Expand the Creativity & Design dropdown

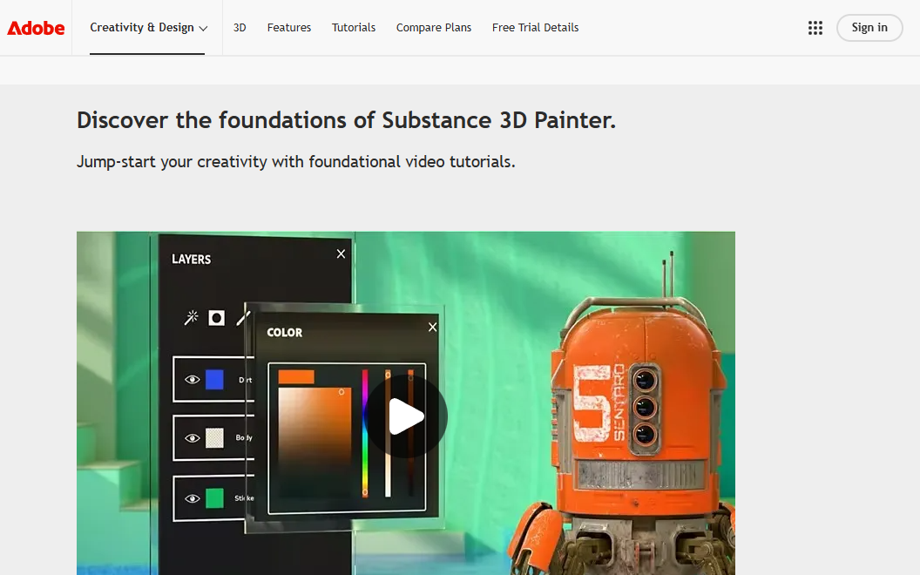(148, 28)
